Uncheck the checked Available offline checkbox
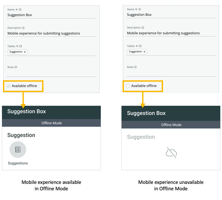Image resolution: width=222 pixels, height=200 pixels. pyautogui.click(x=9, y=86)
